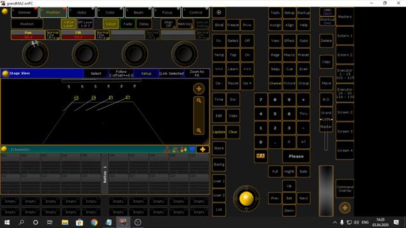Zoom in with upper magnifier in Stage View
The width and height of the screenshot is (406, 228).
point(199,100)
